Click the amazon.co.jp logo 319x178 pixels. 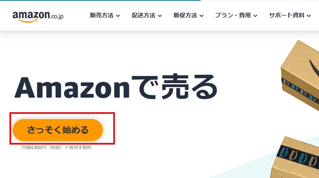click(38, 17)
